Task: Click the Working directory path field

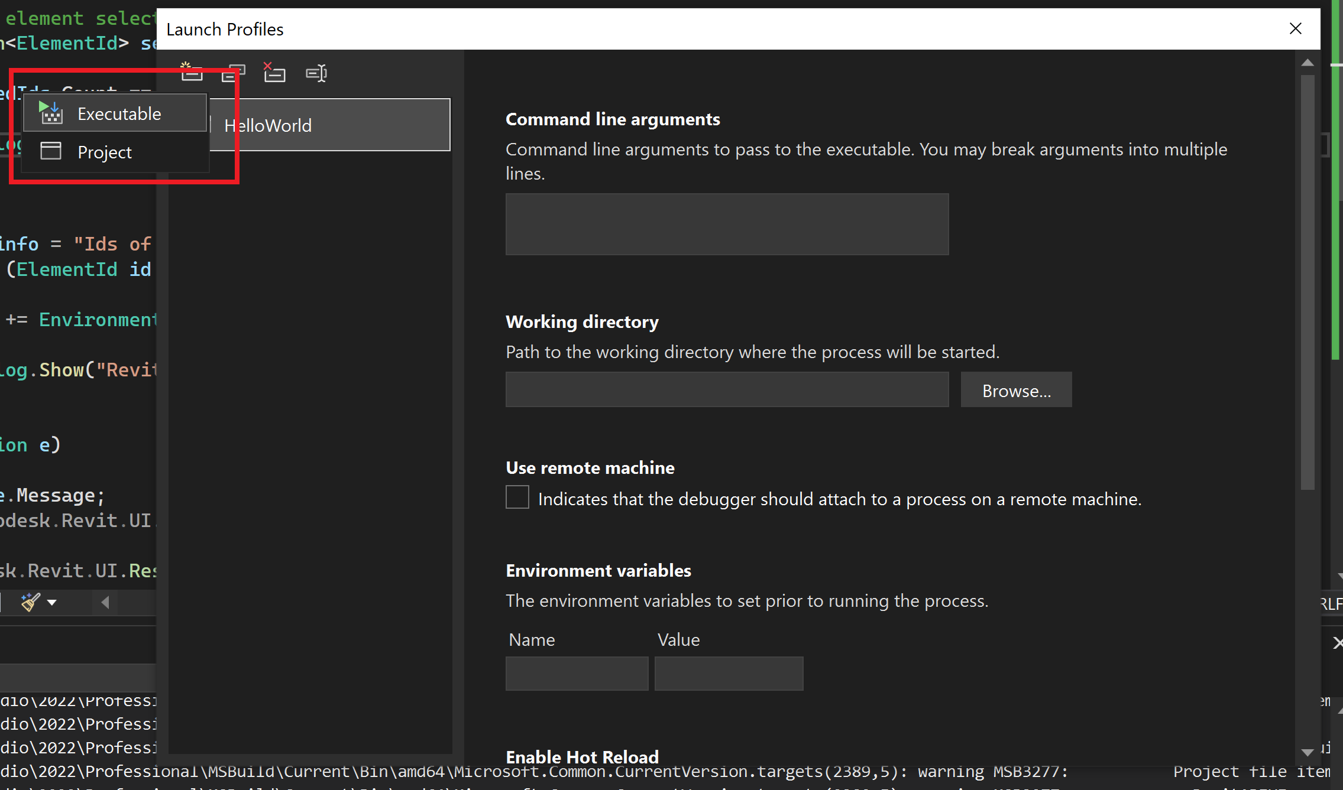Action: pos(727,389)
